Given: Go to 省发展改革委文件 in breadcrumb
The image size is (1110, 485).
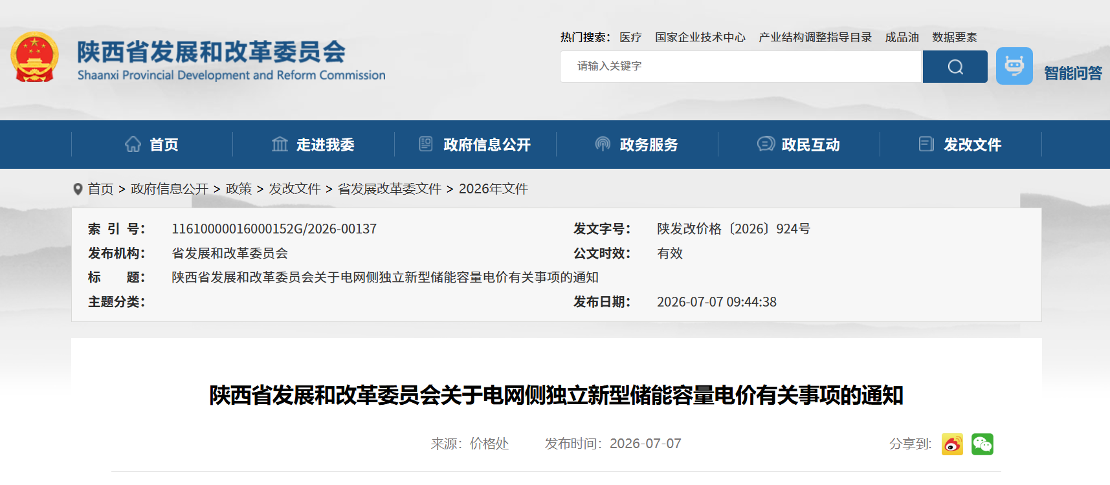Looking at the screenshot, I should (x=390, y=189).
